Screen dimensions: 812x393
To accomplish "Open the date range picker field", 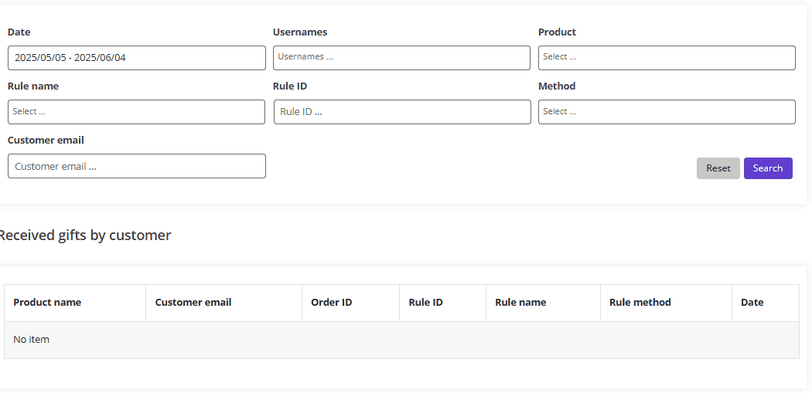I will click(x=136, y=58).
